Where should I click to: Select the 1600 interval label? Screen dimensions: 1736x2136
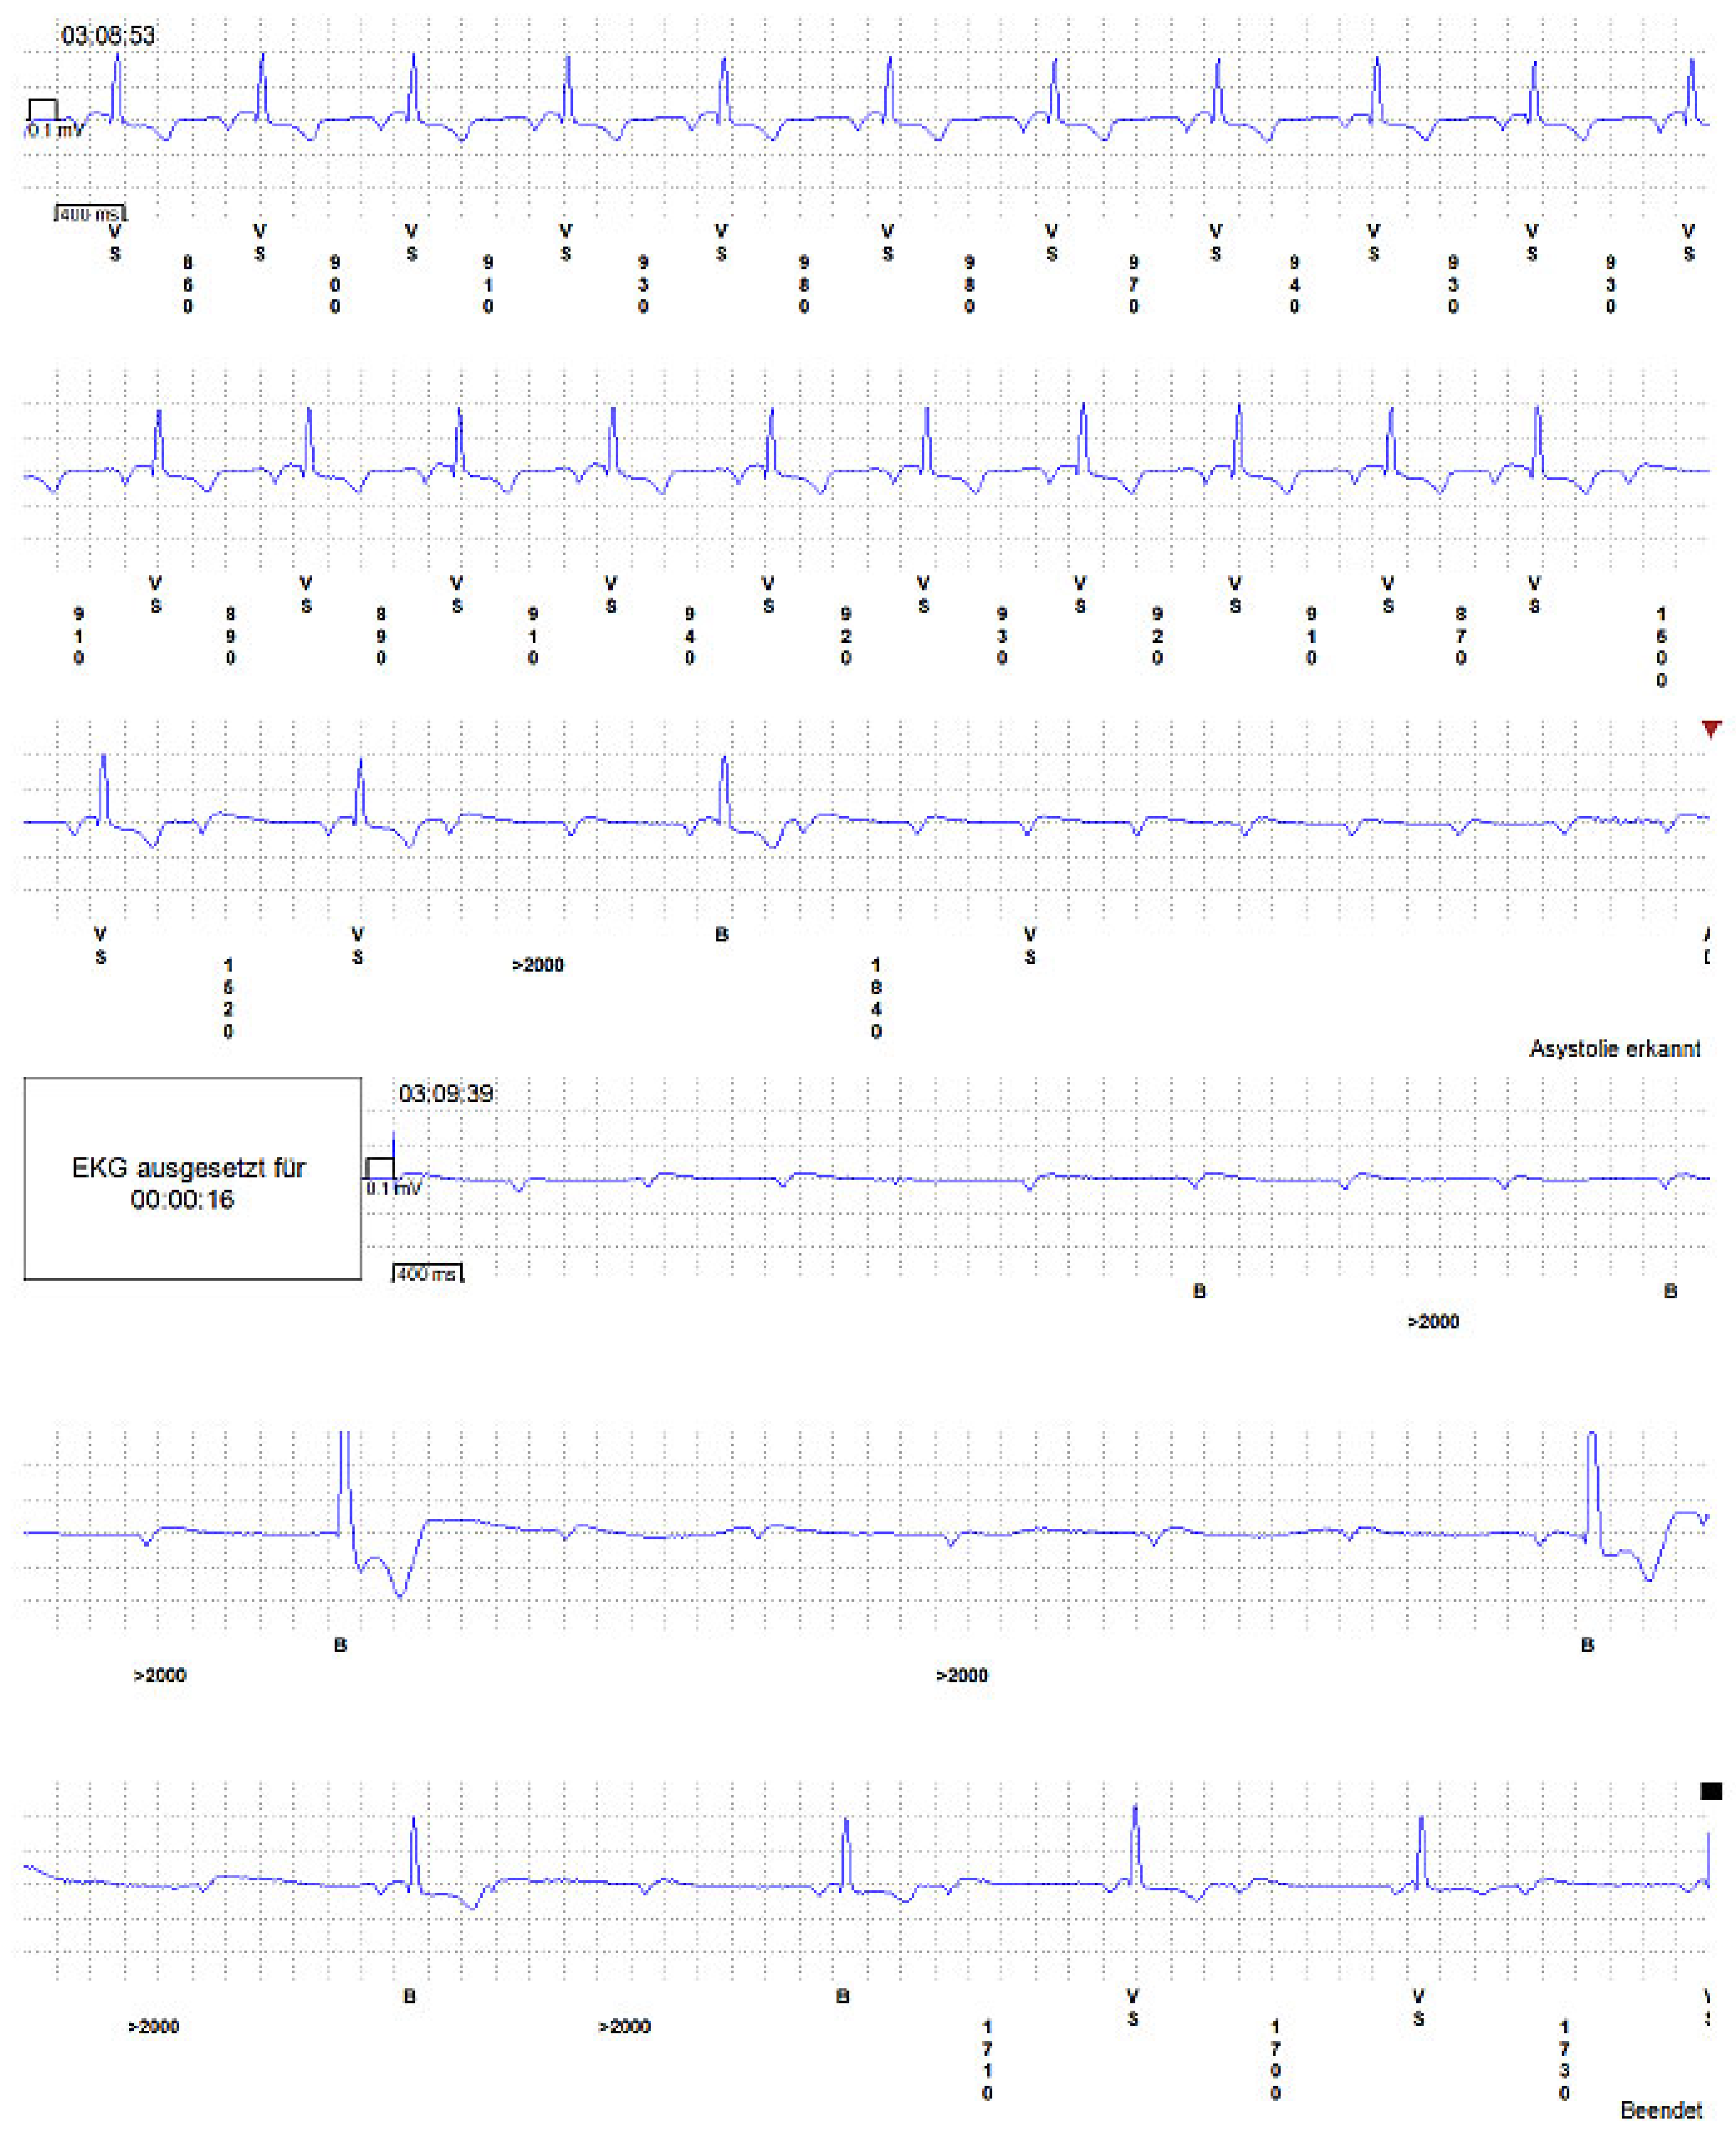pos(1661,647)
